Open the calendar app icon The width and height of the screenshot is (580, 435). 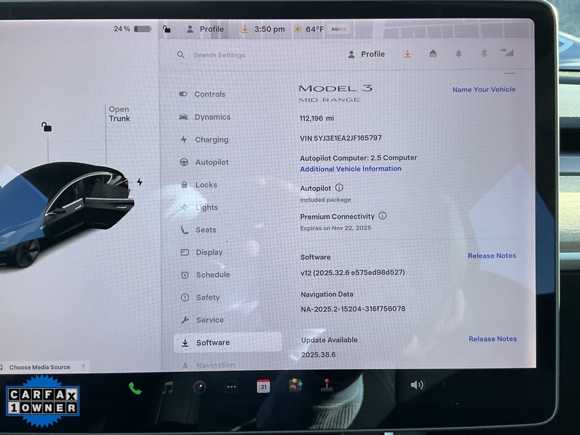click(x=263, y=387)
